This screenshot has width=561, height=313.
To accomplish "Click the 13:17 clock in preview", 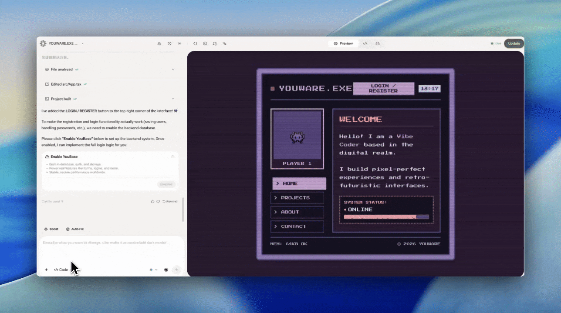I will [429, 89].
